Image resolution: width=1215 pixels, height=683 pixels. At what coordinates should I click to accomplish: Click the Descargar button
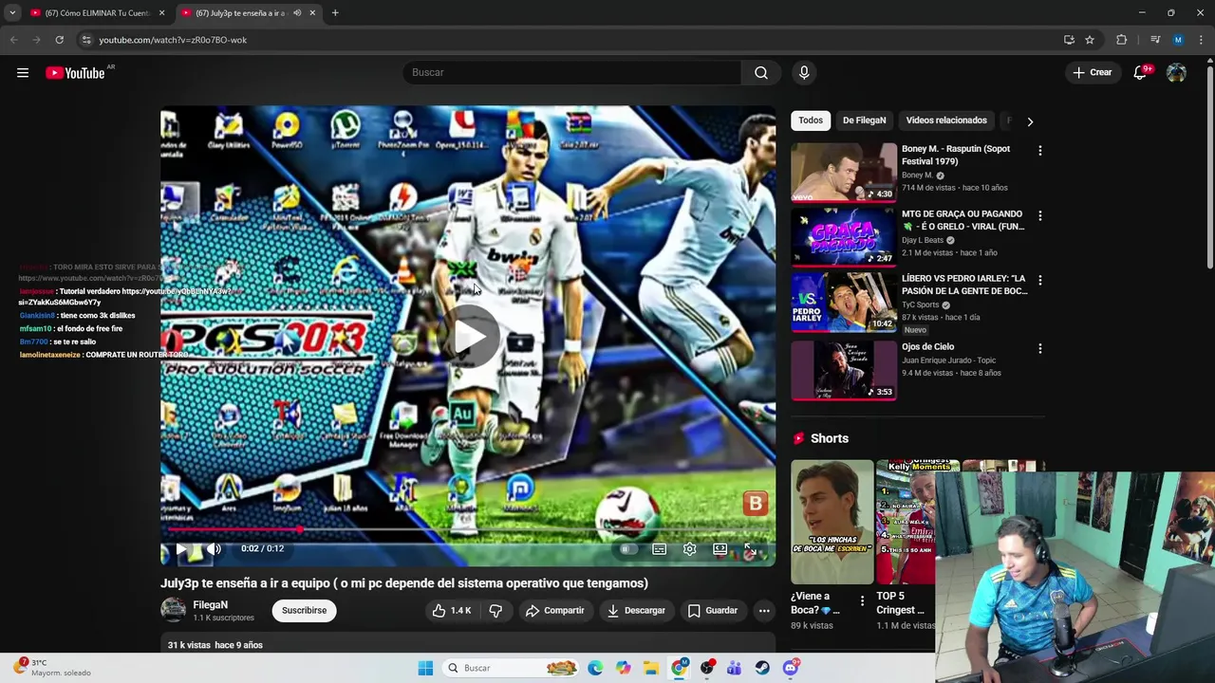pyautogui.click(x=636, y=611)
